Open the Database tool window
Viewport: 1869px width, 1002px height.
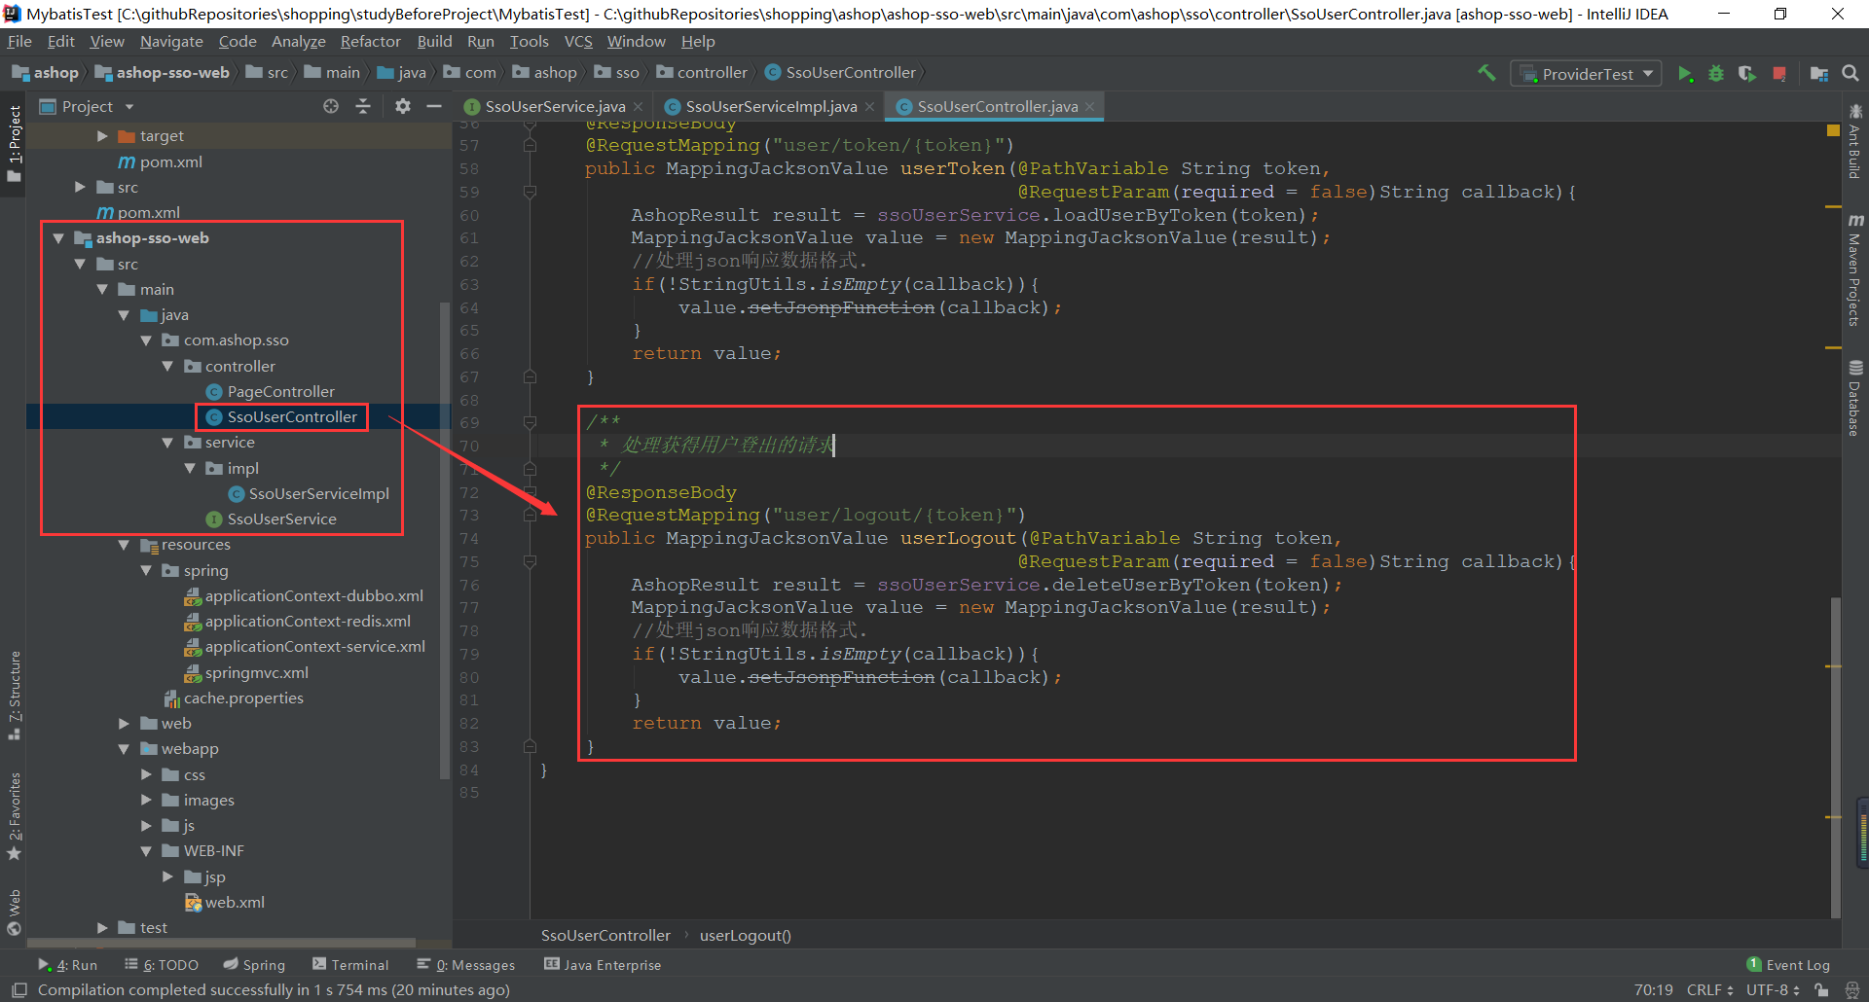pos(1855,399)
